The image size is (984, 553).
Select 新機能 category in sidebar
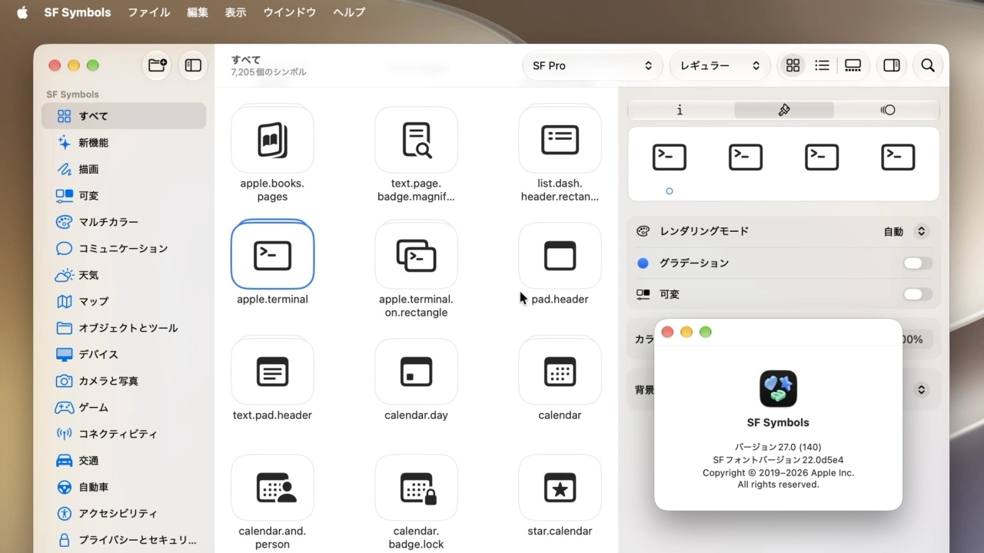tap(124, 143)
